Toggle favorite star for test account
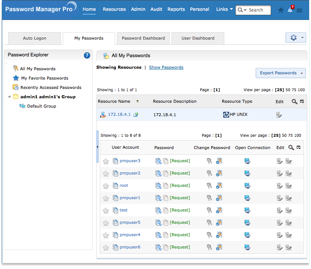 click(106, 210)
